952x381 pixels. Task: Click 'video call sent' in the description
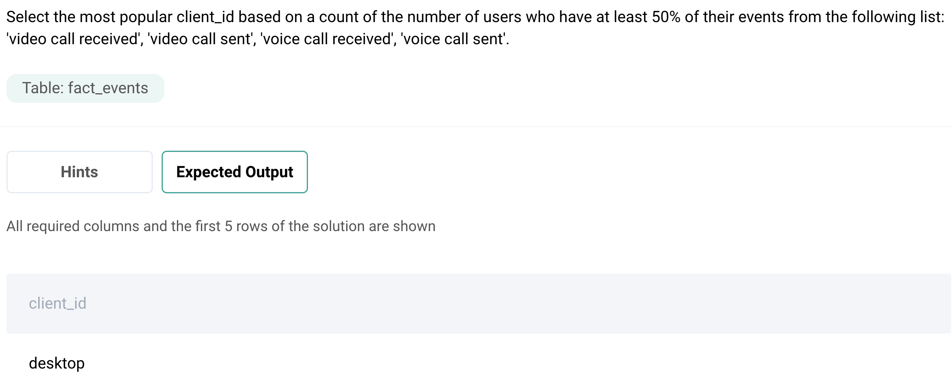(x=201, y=39)
